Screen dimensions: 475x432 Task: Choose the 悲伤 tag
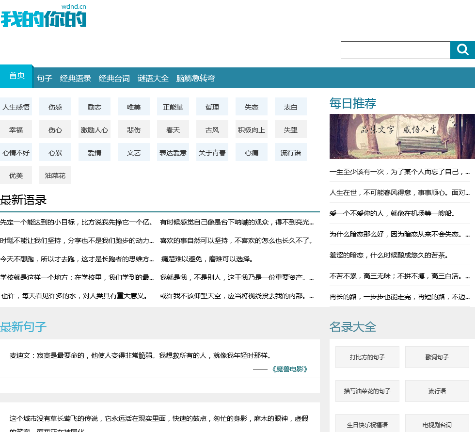(134, 129)
